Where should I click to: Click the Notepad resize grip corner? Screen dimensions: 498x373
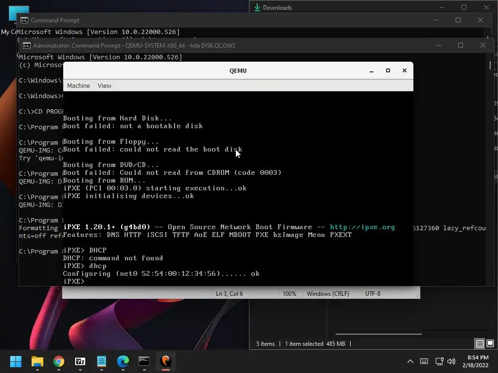pyautogui.click(x=418, y=296)
